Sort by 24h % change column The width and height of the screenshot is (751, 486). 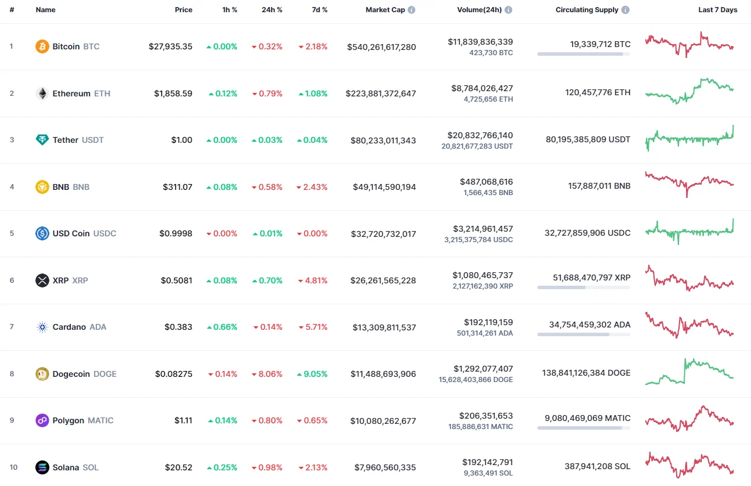272,9
